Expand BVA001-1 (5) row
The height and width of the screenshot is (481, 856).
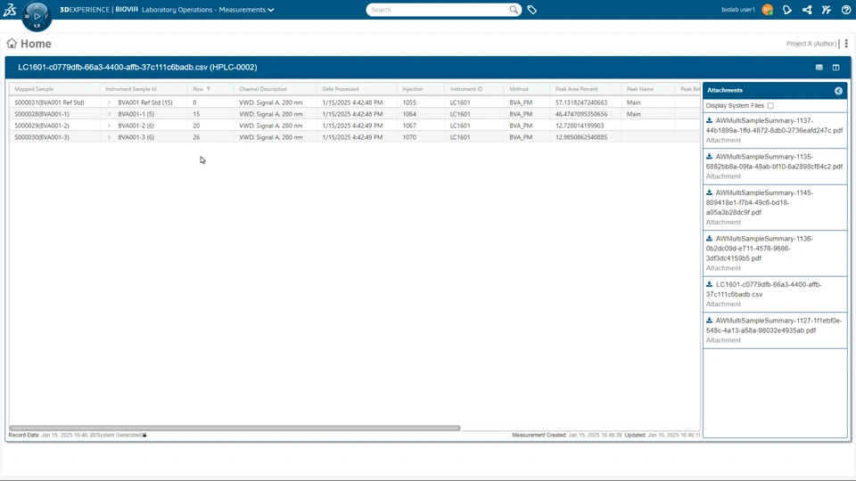109,114
